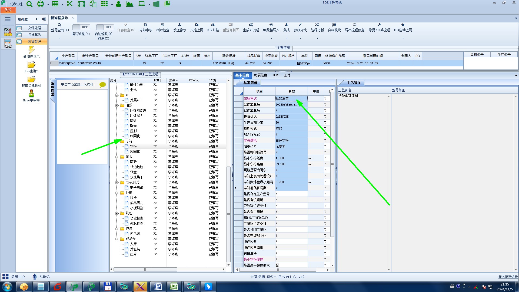This screenshot has height=292, width=519.
Task: Open dropdown arrow under 指示检查
Action: pyautogui.click(x=163, y=38)
